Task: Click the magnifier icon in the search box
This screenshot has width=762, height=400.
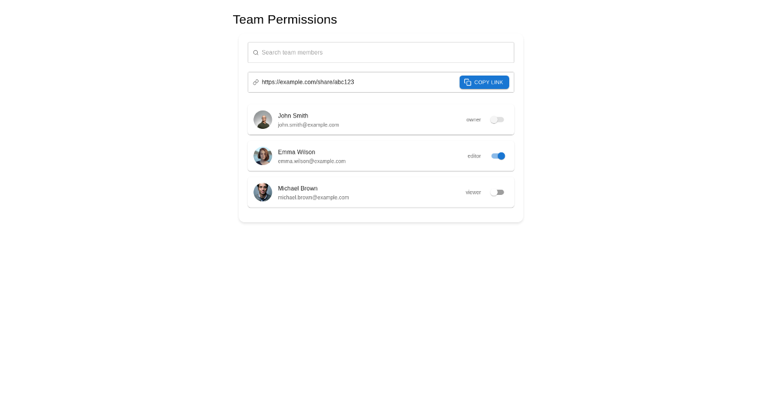Action: pos(256,53)
